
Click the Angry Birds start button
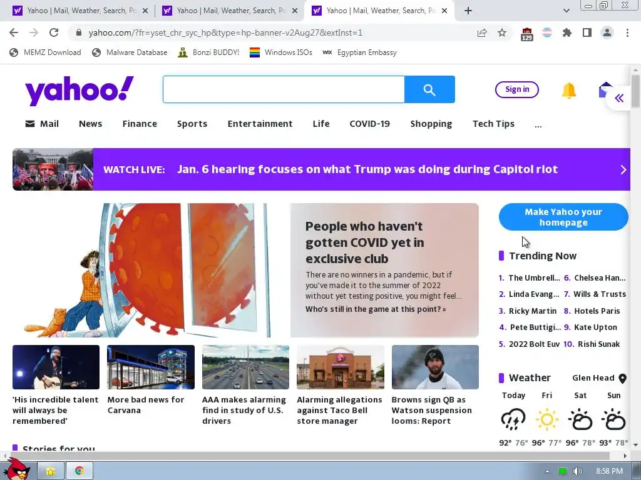tap(16, 469)
